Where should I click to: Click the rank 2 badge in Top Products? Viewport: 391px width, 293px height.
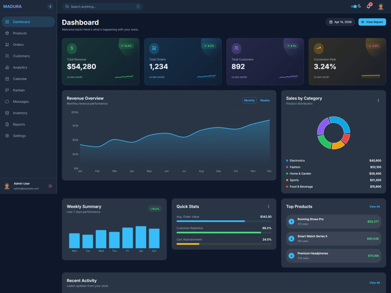tap(291, 239)
